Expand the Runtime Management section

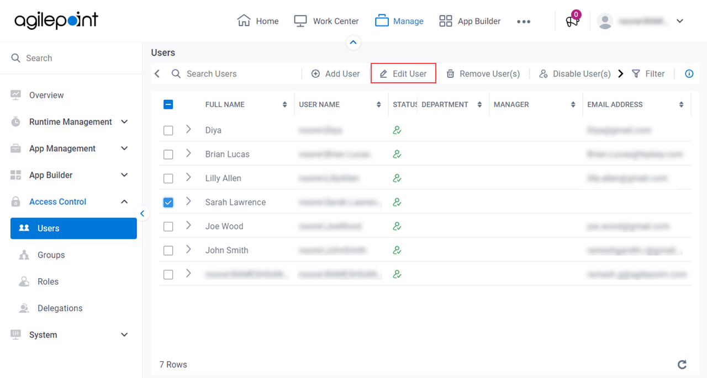coord(124,122)
